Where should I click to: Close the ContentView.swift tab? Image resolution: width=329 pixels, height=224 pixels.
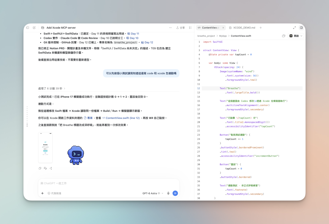223,28
